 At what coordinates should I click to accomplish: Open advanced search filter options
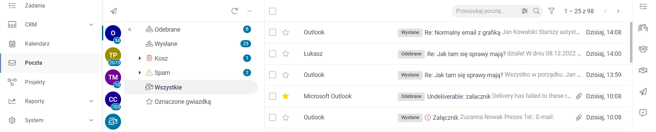[x=525, y=11]
